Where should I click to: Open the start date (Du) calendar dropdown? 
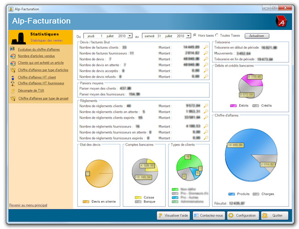(x=130, y=36)
